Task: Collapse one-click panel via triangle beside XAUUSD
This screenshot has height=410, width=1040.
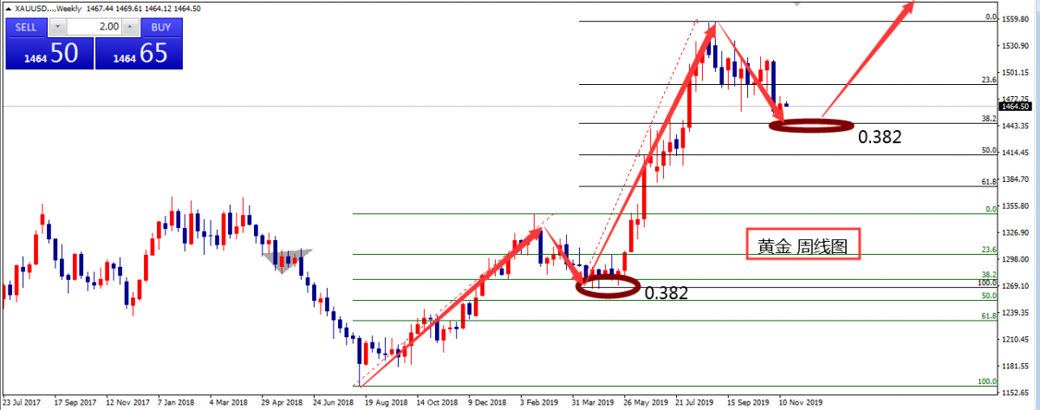Action: click(7, 8)
